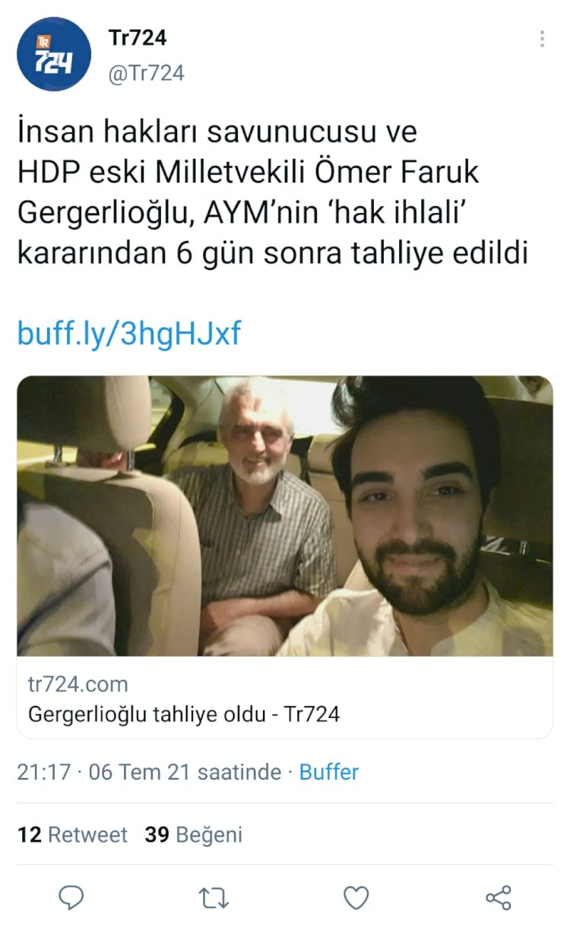Open the Tr724 profile avatar
The image size is (570, 931).
pyautogui.click(x=54, y=55)
